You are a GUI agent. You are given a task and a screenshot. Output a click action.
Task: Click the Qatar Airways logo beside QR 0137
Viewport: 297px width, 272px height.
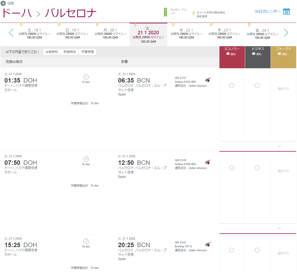[x=208, y=80]
